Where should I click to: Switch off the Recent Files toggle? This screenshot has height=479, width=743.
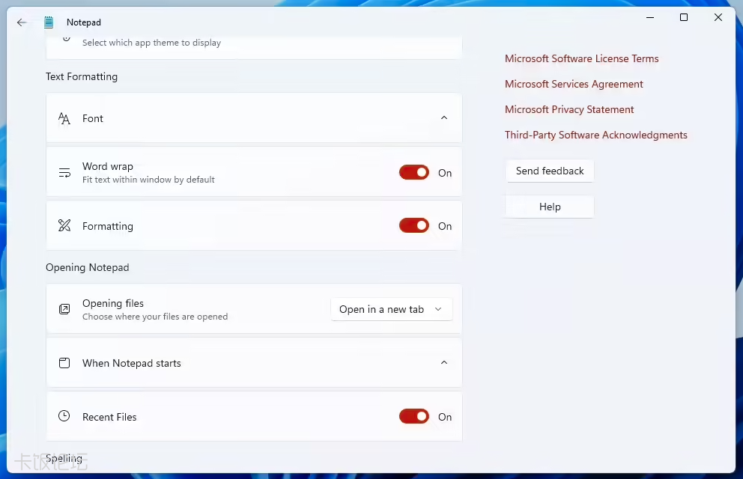click(414, 417)
